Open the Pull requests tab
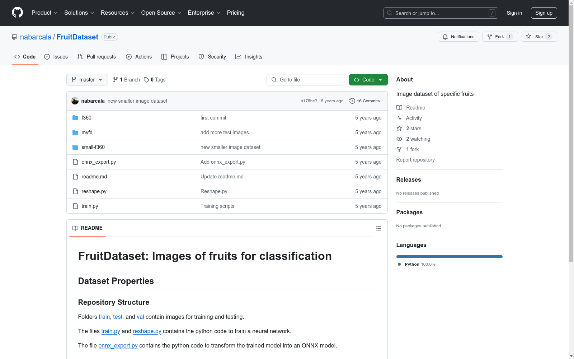The image size is (574, 359). (97, 57)
